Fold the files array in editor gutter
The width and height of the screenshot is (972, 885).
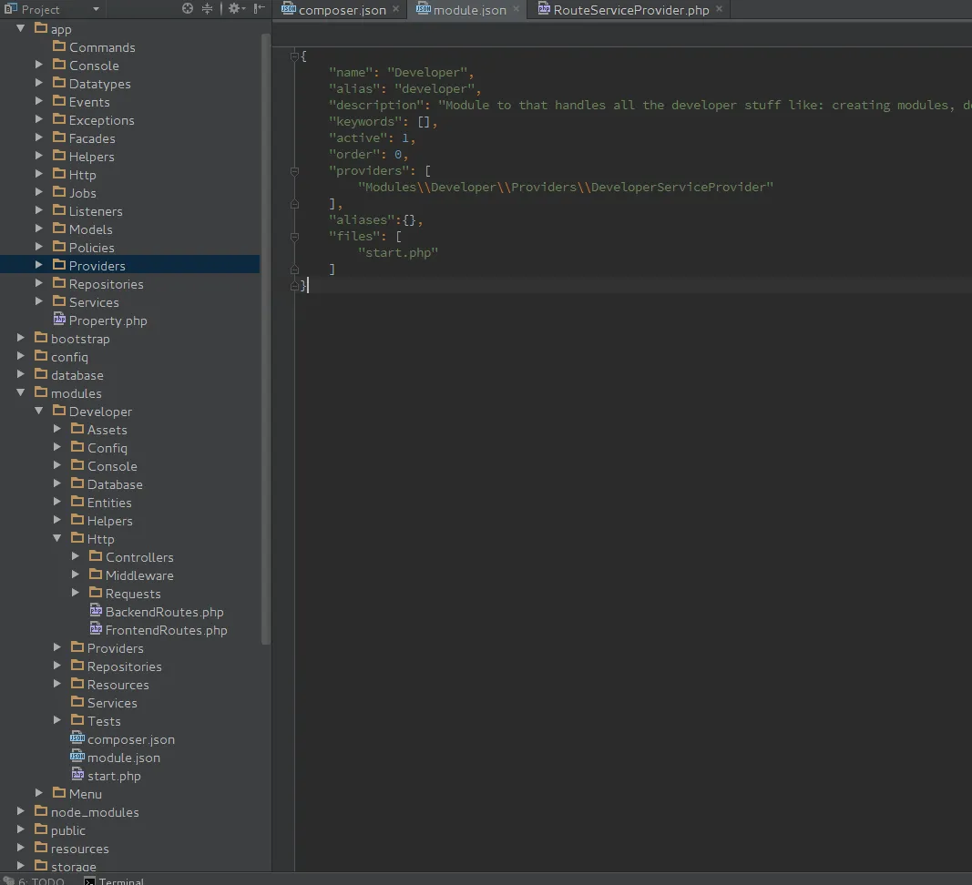[294, 237]
